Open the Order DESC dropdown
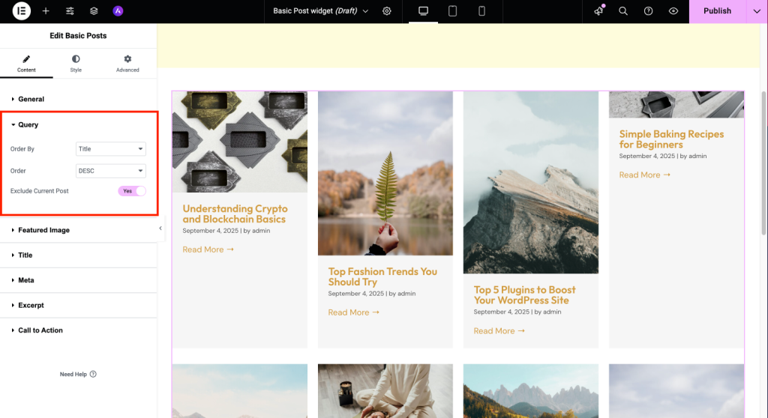 tap(111, 171)
